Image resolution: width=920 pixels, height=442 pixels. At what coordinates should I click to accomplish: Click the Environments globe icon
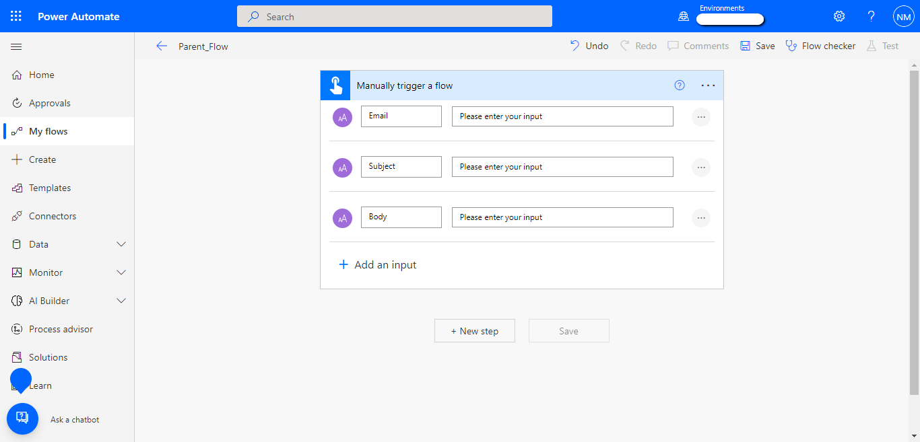(x=684, y=17)
